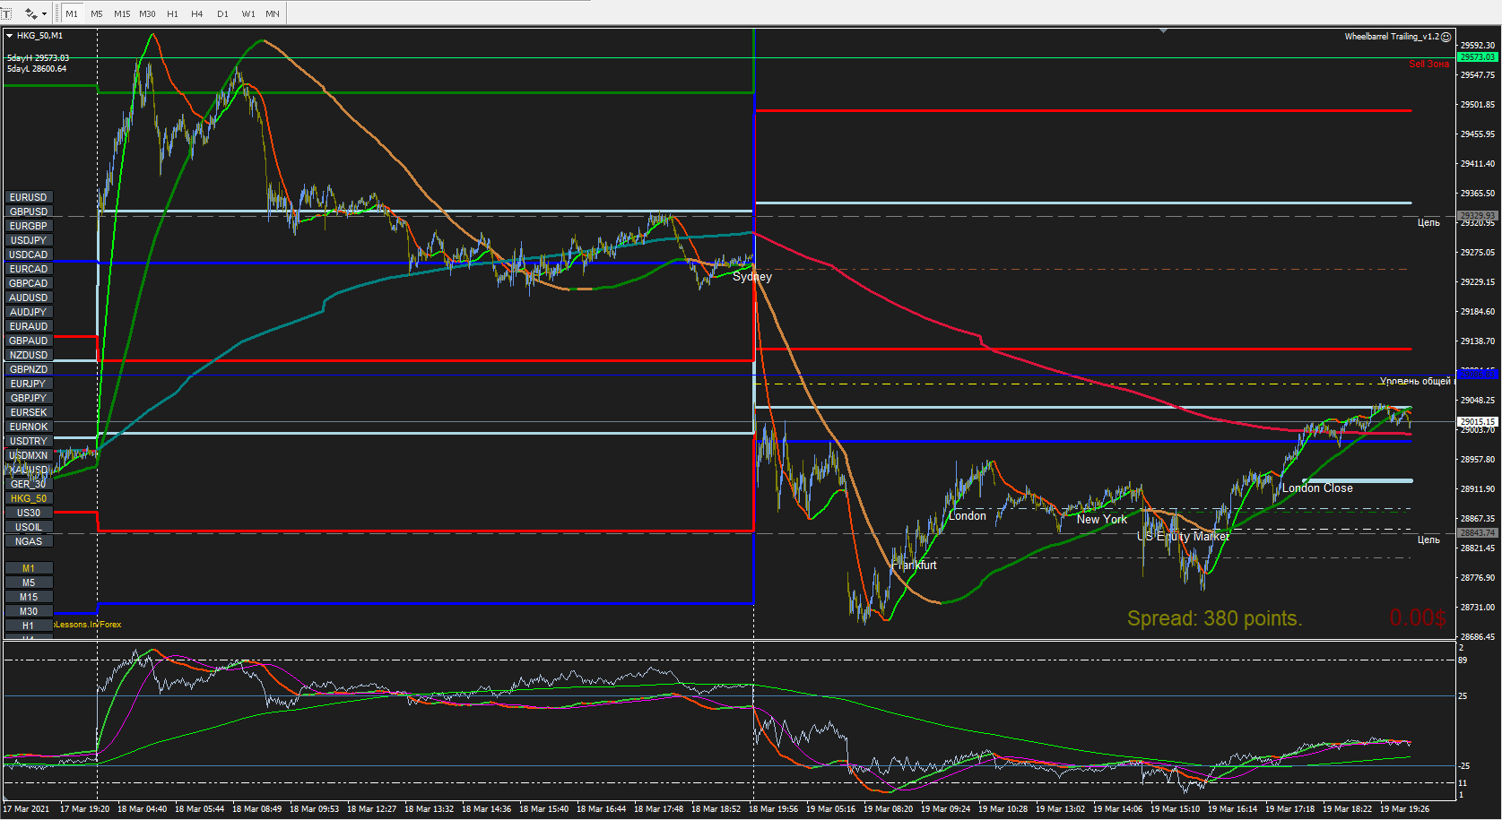The height and width of the screenshot is (820, 1502).
Task: Select EURUSD symbol button
Action: (29, 197)
